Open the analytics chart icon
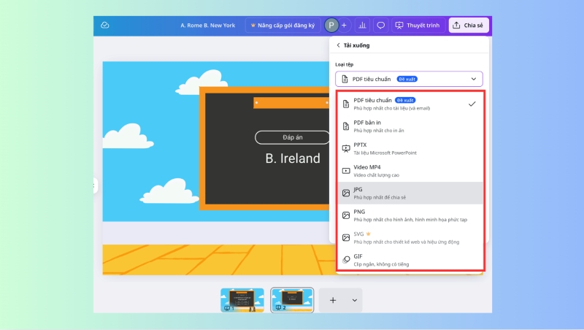Image resolution: width=584 pixels, height=330 pixels. coord(362,25)
